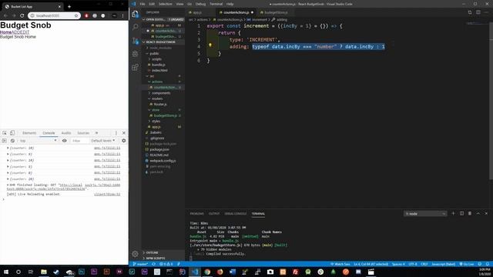Open the Sources tab in DevTools
This screenshot has width=493, height=277.
pyautogui.click(x=83, y=133)
